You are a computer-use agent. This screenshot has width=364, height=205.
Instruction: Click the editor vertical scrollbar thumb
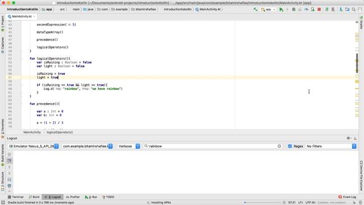(x=357, y=63)
